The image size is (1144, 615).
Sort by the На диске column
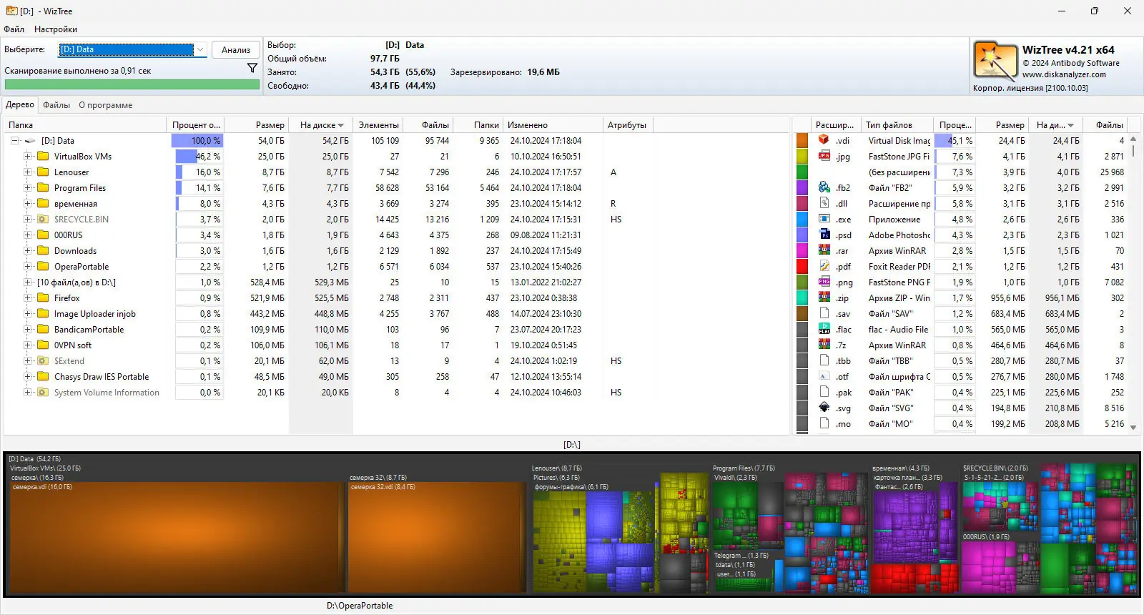tap(321, 125)
